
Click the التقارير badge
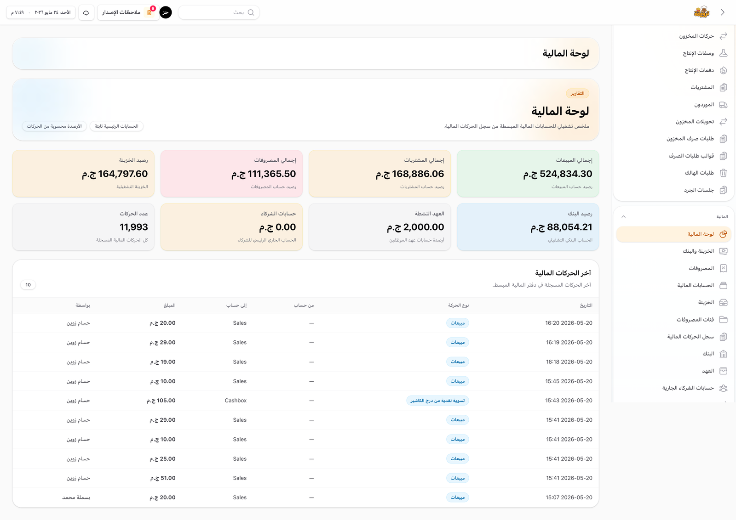click(577, 94)
